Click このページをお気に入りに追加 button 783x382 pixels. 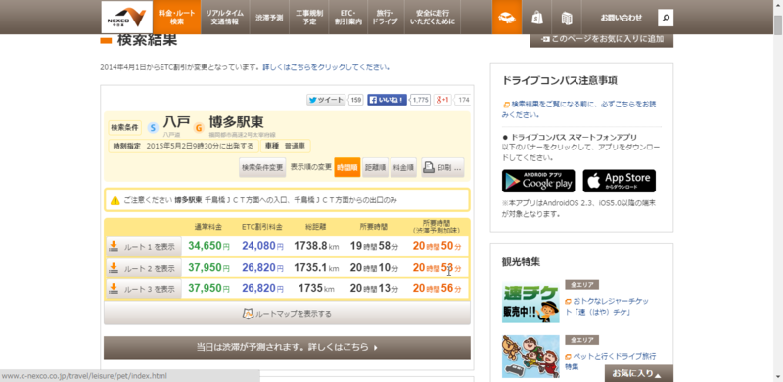click(602, 39)
